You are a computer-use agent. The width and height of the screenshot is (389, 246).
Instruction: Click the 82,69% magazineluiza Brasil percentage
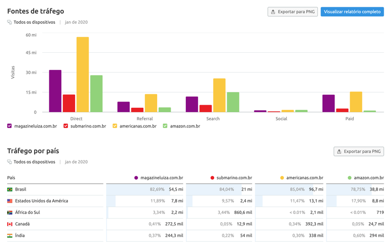(157, 189)
